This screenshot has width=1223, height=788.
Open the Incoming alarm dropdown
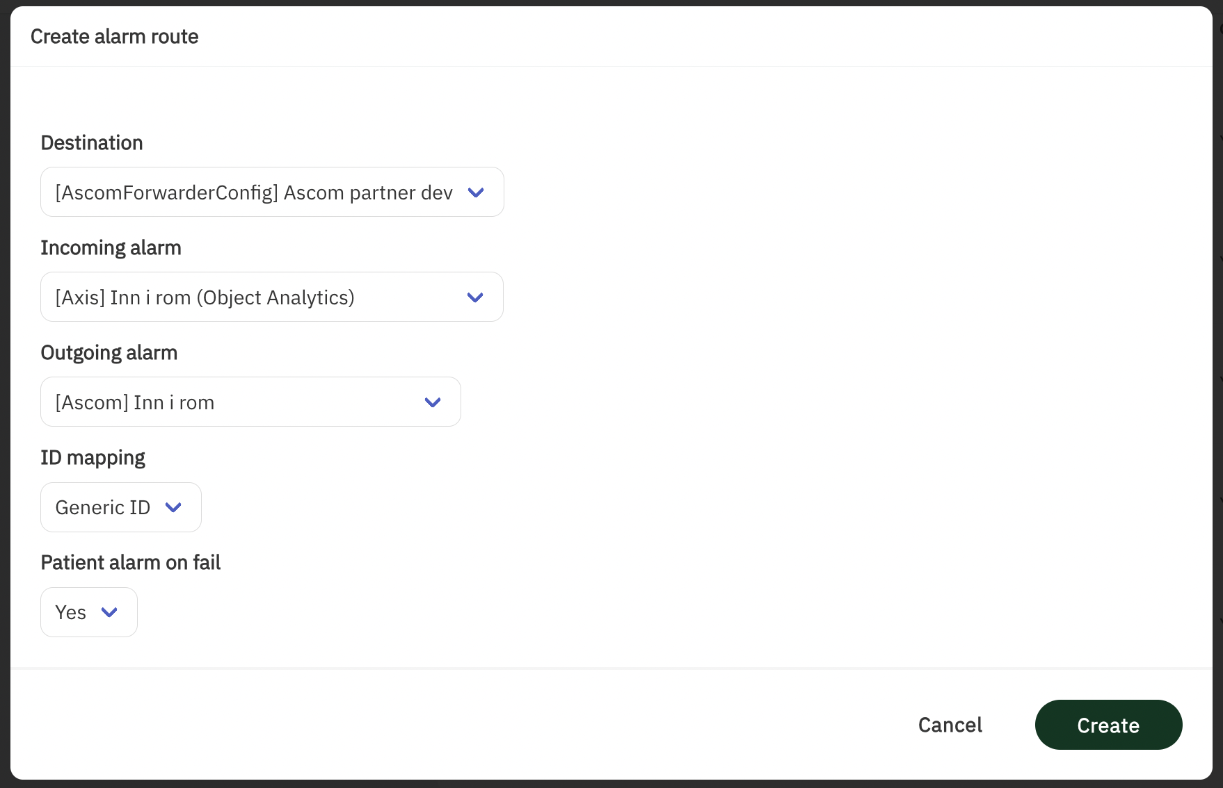click(x=272, y=297)
